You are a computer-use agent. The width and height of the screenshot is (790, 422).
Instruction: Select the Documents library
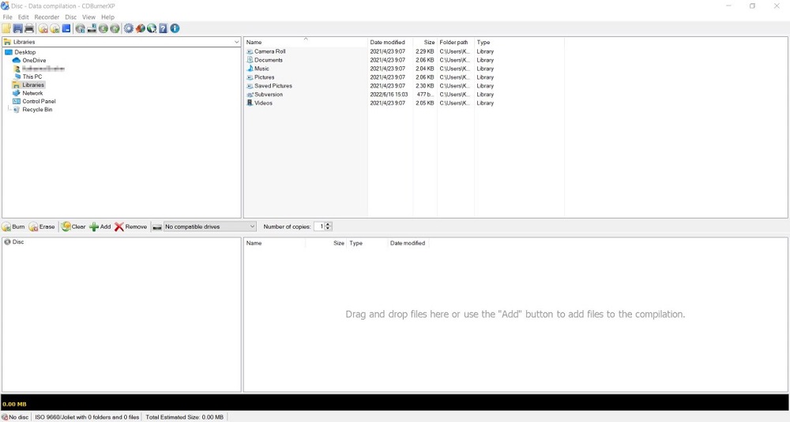[265, 60]
